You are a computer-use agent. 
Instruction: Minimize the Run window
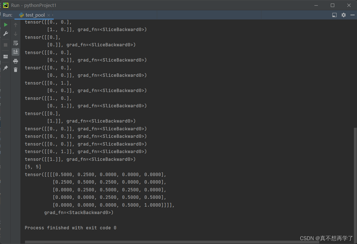pos(316,5)
